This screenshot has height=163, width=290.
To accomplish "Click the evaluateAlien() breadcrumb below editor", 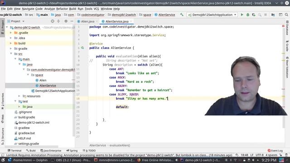I will (x=120, y=145).
